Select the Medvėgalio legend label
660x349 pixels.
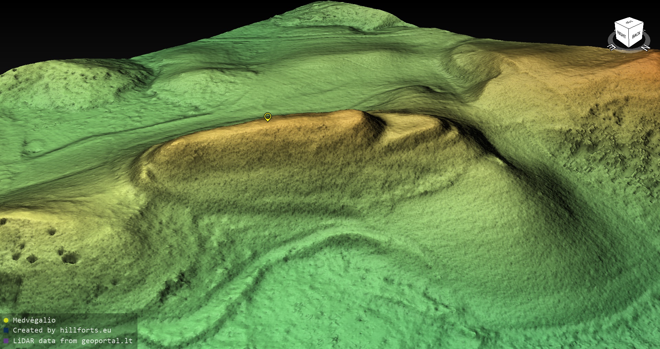(34, 320)
